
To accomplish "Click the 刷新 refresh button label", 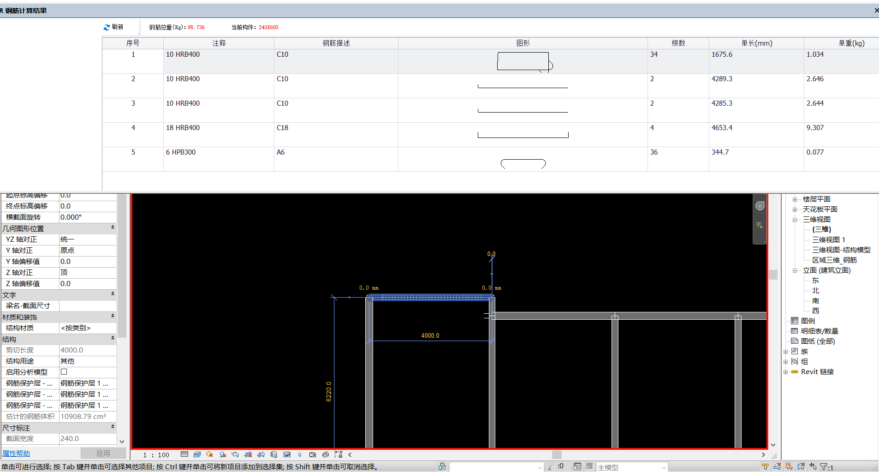I will pyautogui.click(x=118, y=27).
